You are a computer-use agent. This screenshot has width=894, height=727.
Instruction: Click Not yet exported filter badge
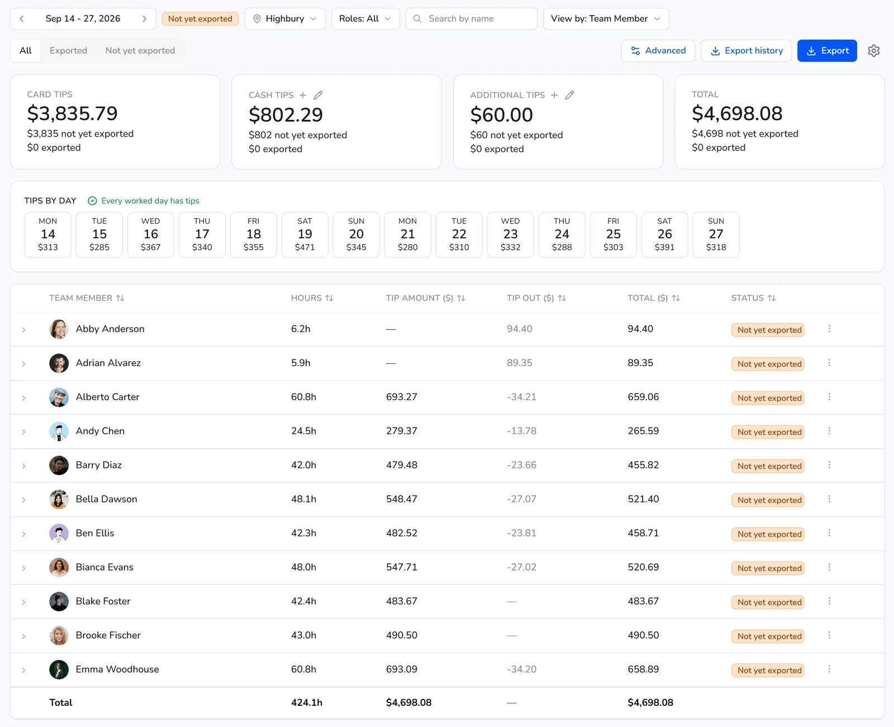pos(200,19)
